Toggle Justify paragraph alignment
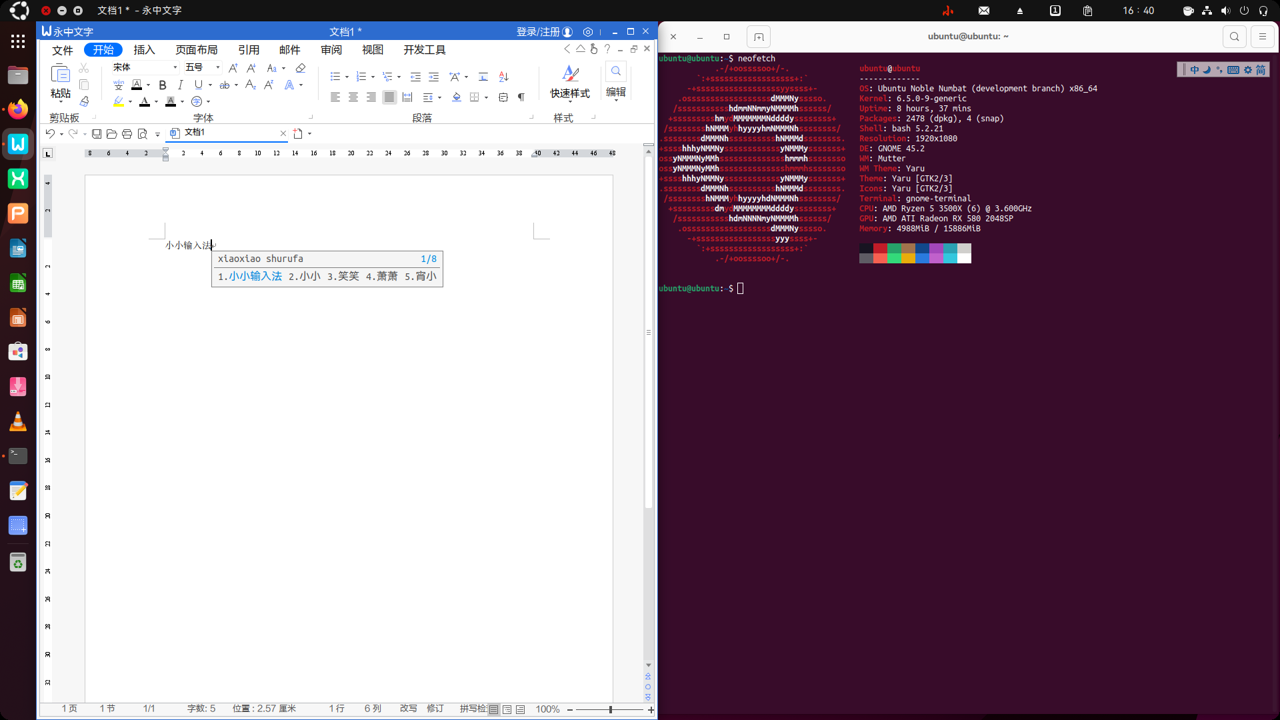This screenshot has height=720, width=1280. [389, 97]
